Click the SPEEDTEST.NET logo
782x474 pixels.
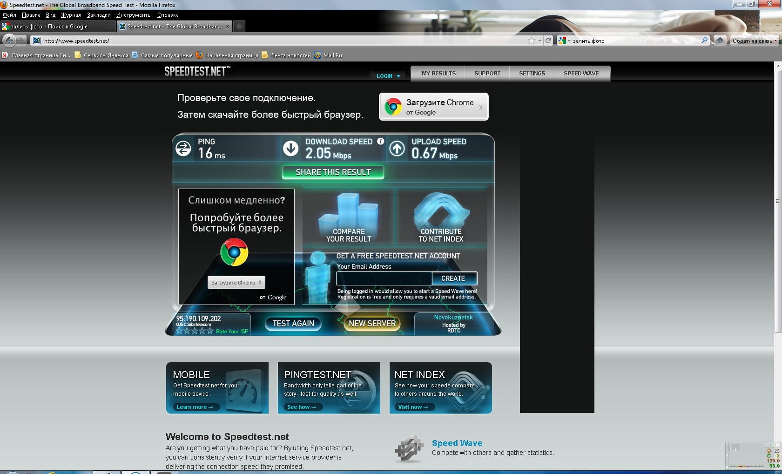pos(197,71)
